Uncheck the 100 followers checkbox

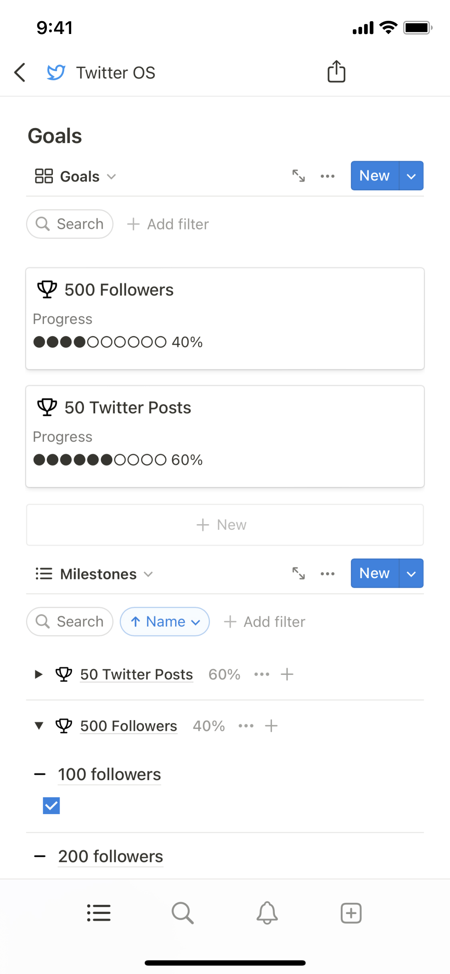51,806
